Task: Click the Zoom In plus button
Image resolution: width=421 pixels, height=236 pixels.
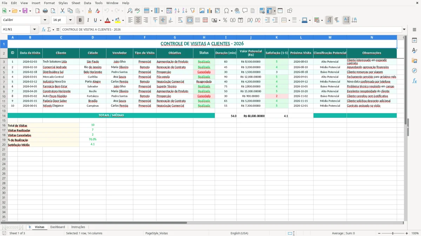Action: pos(407,233)
